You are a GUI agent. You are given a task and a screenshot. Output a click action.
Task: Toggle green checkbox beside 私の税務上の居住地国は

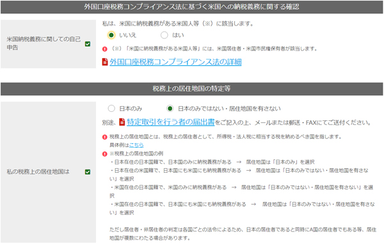click(88, 172)
